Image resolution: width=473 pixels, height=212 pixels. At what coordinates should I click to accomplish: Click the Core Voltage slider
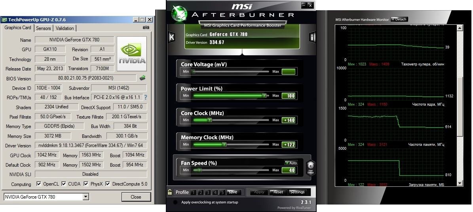coord(230,71)
